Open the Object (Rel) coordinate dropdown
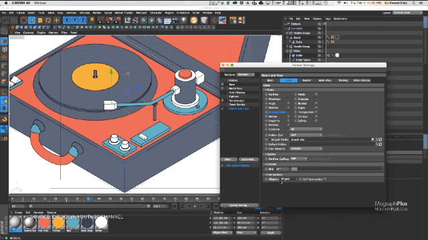 [x=223, y=233]
